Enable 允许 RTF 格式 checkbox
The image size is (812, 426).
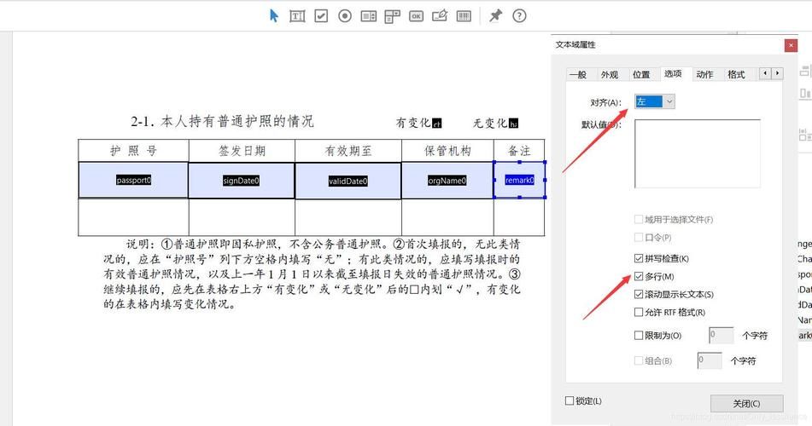tap(639, 313)
